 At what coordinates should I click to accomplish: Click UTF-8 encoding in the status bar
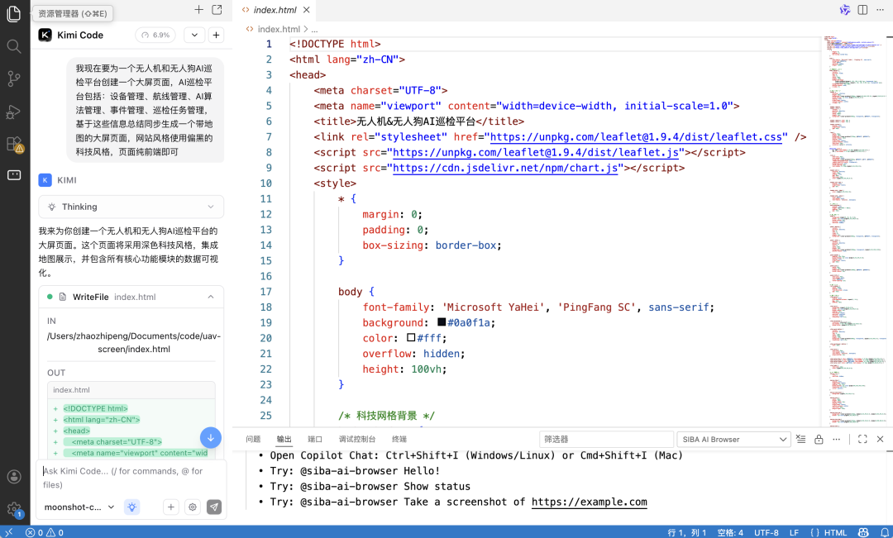click(766, 532)
